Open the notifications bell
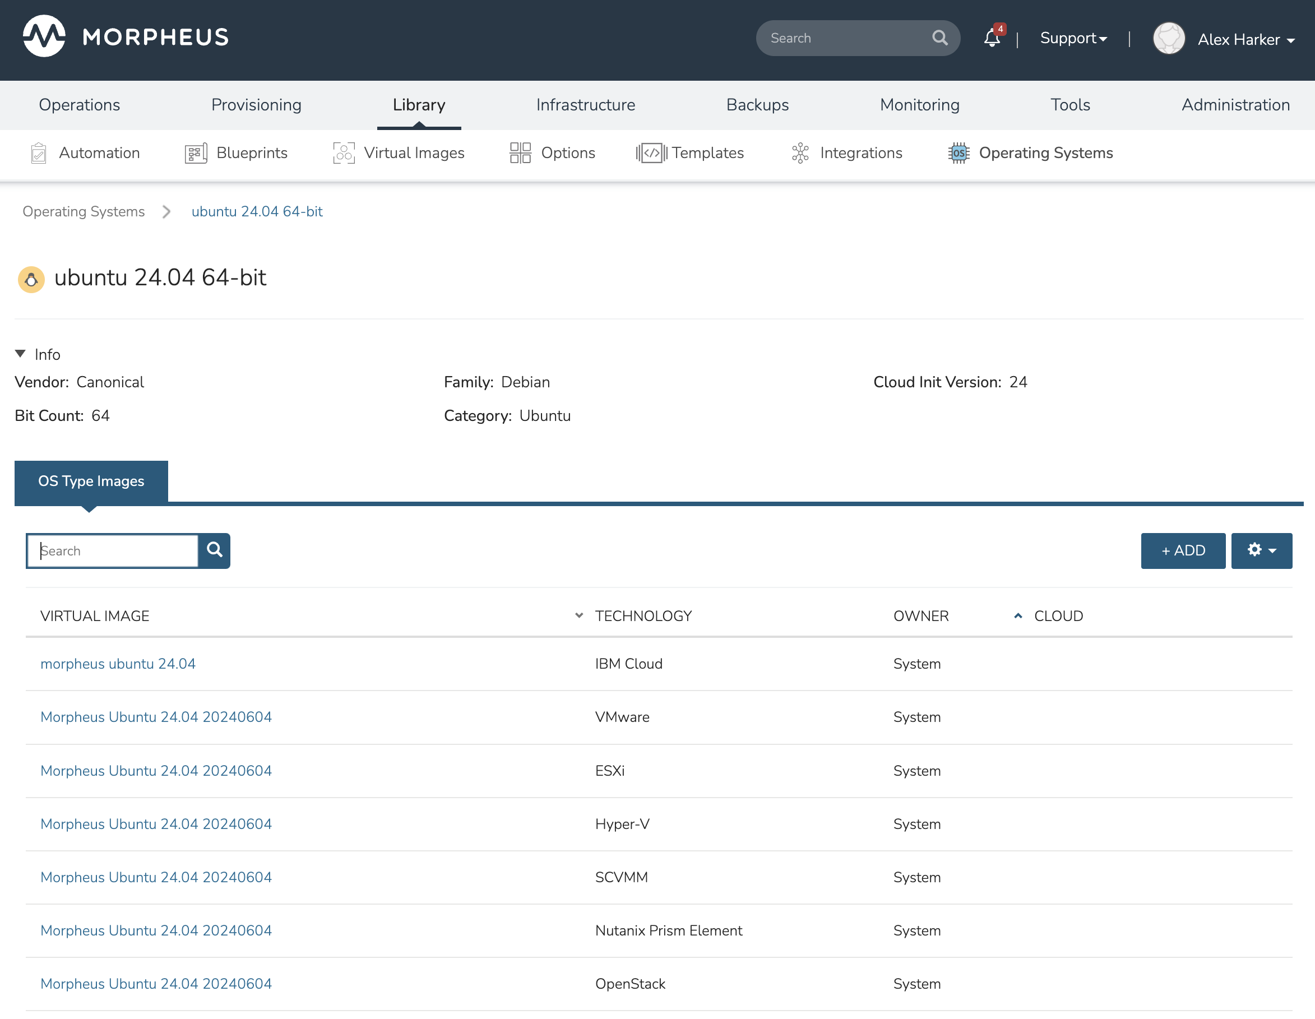Screen dimensions: 1315x1019 [x=992, y=38]
